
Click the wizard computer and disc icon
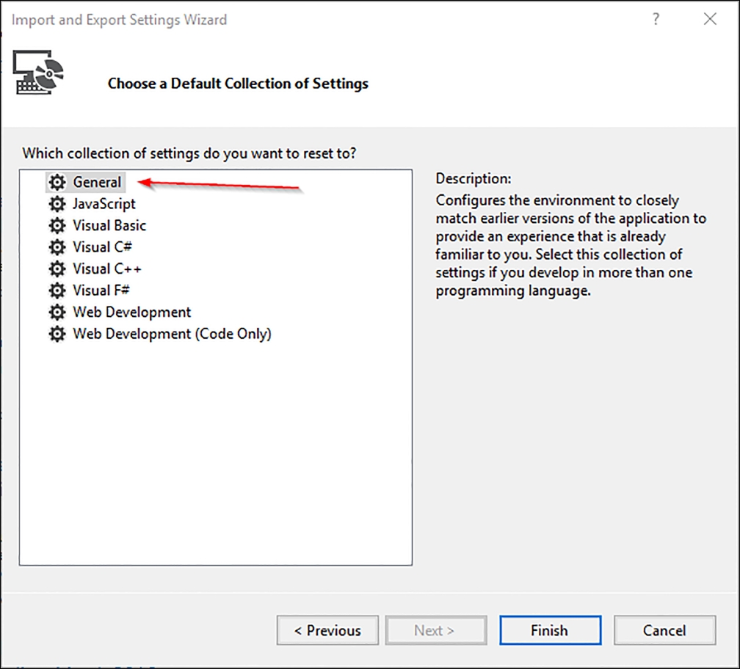(x=37, y=72)
